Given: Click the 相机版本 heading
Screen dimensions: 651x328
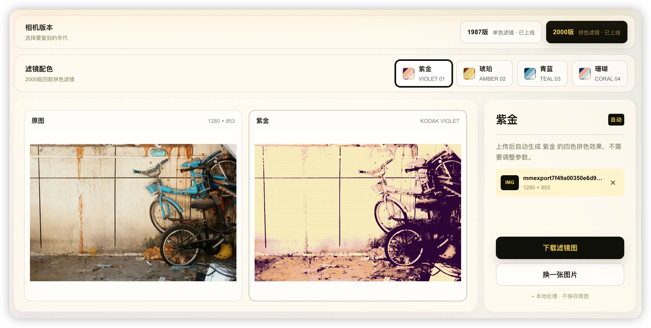Looking at the screenshot, I should pyautogui.click(x=39, y=28).
